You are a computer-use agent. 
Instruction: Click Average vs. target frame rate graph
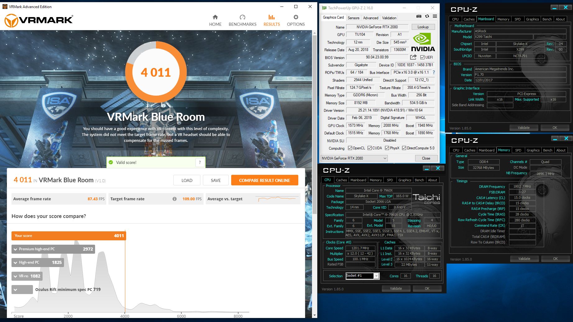[277, 199]
